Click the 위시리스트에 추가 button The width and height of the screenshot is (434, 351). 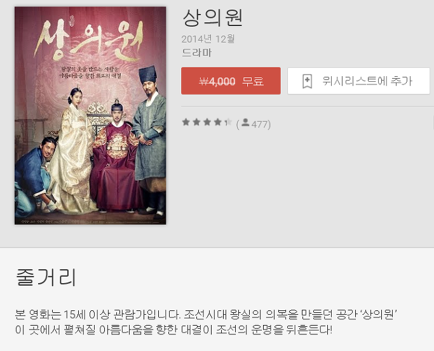pos(359,81)
